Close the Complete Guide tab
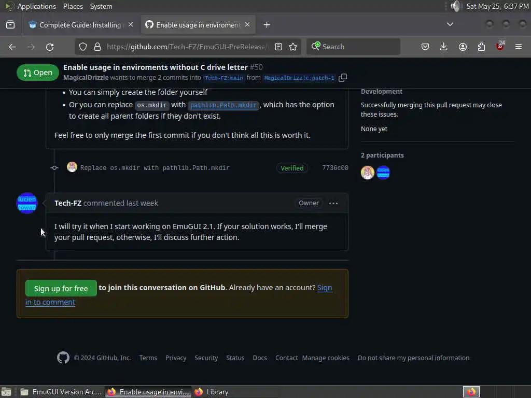 (x=131, y=25)
